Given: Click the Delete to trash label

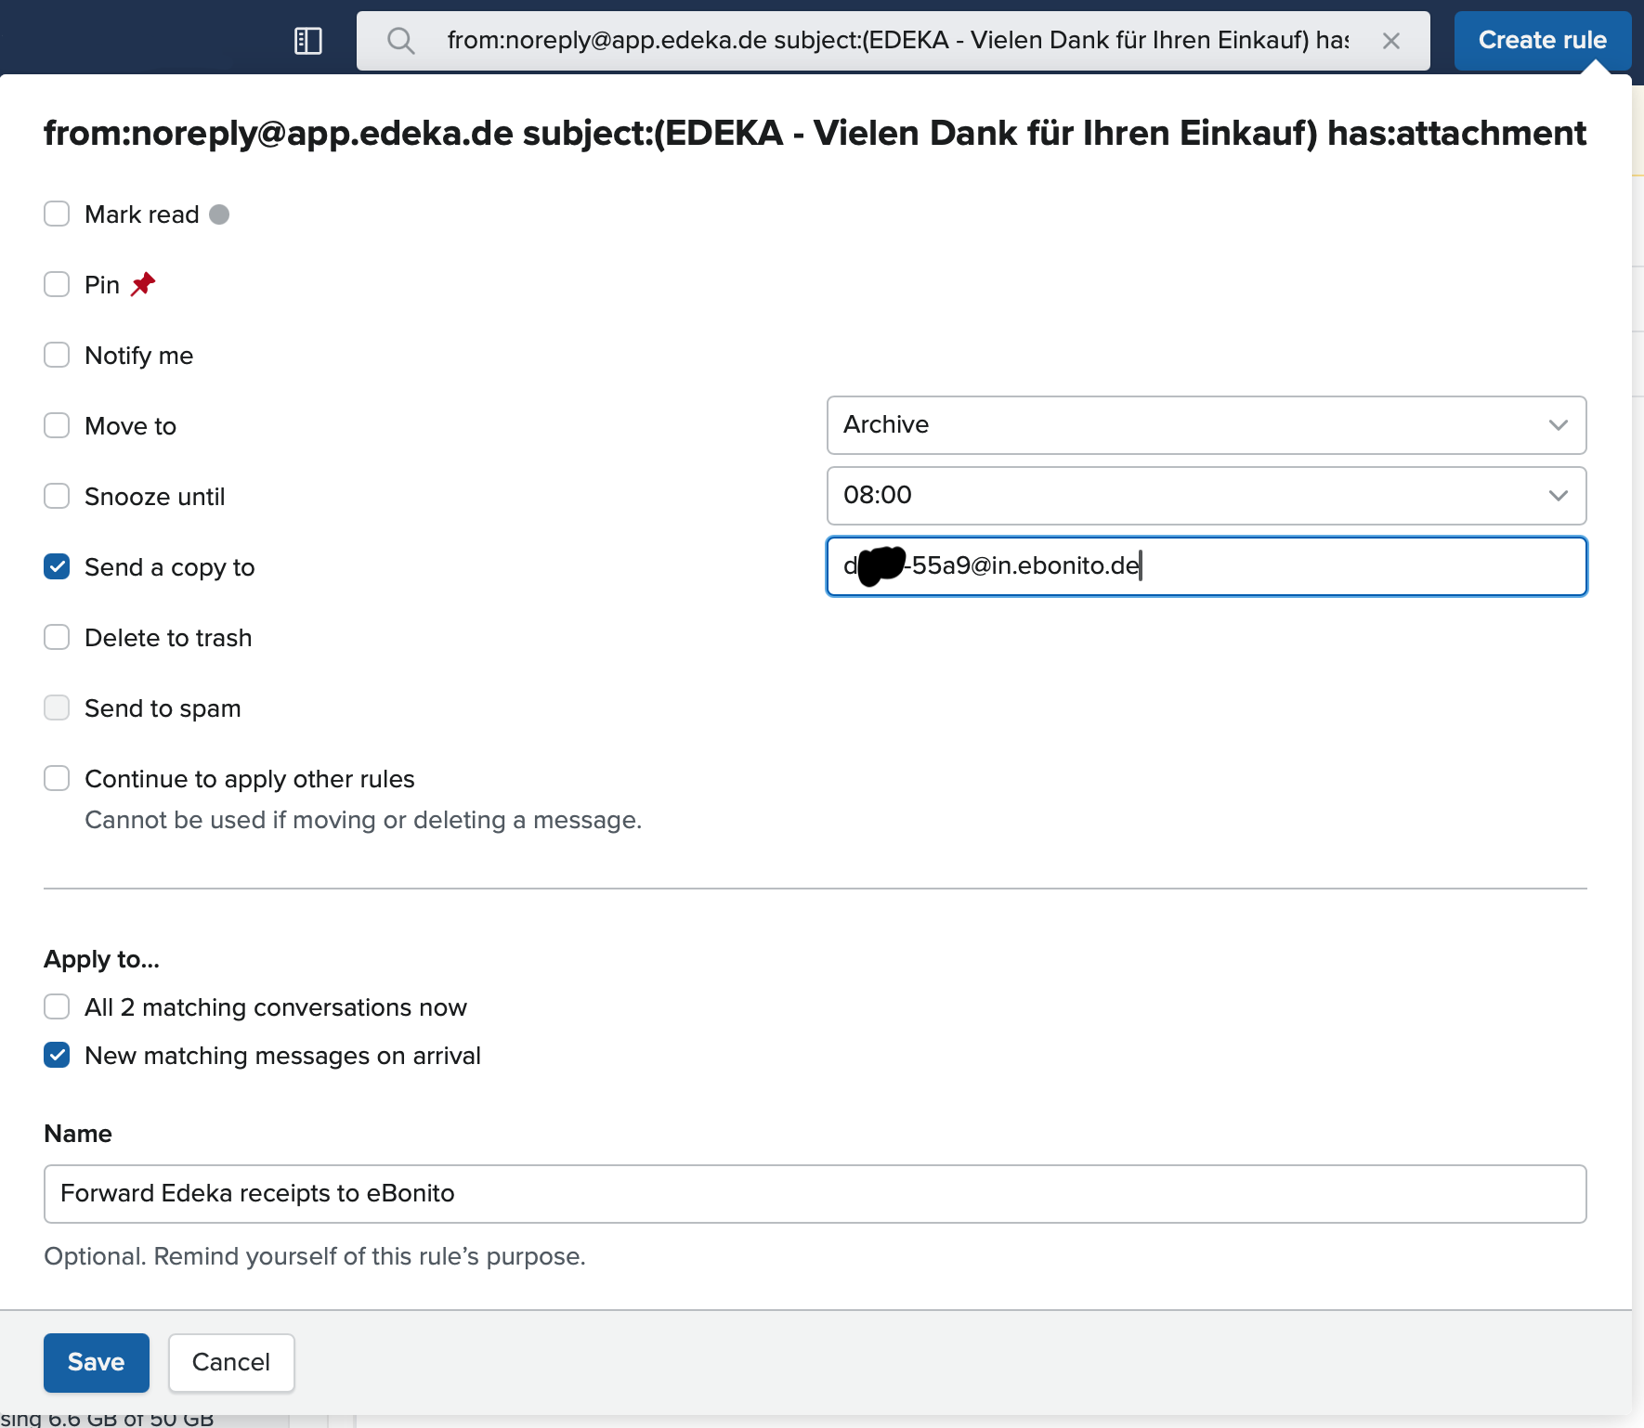Looking at the screenshot, I should (x=168, y=638).
